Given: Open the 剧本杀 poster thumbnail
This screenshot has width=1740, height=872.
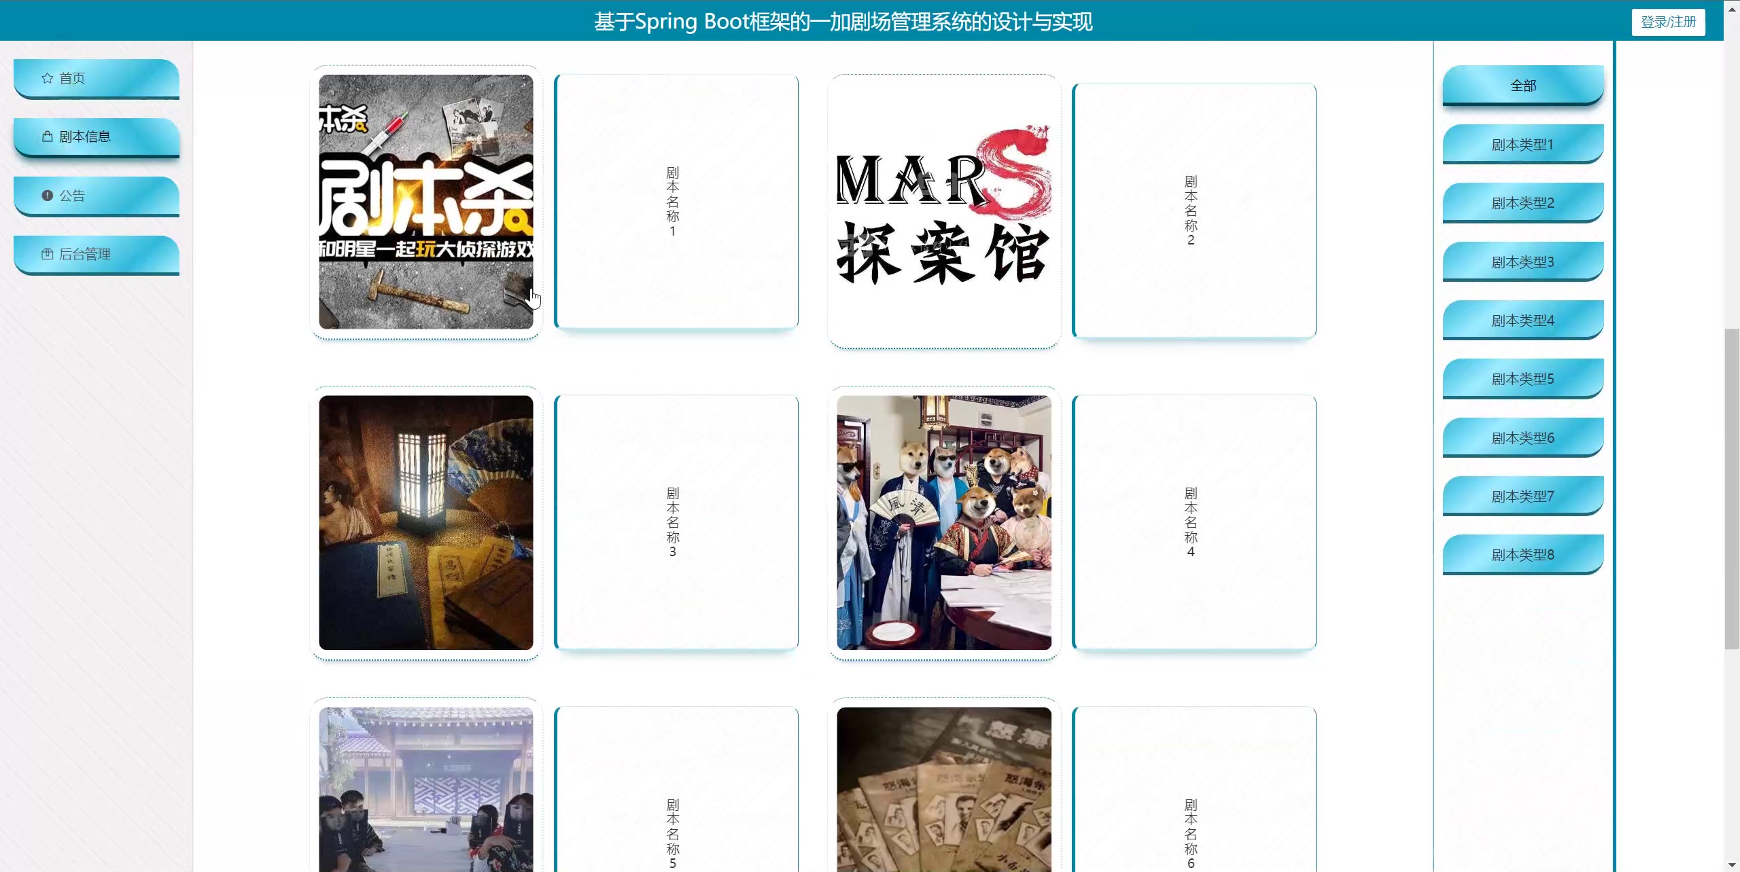Looking at the screenshot, I should (x=425, y=202).
